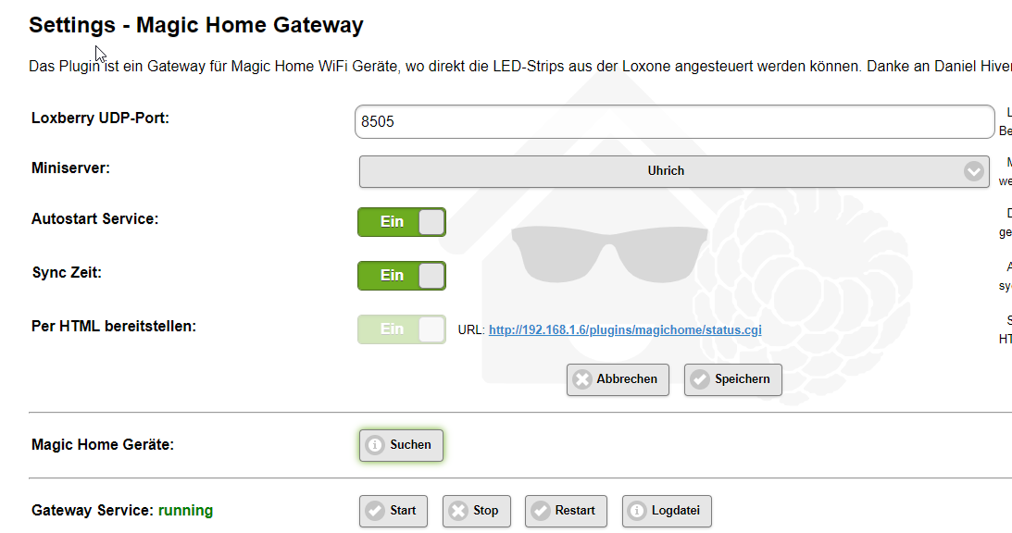Click the X icon on Stop button
This screenshot has height=533, width=1012.
point(457,511)
